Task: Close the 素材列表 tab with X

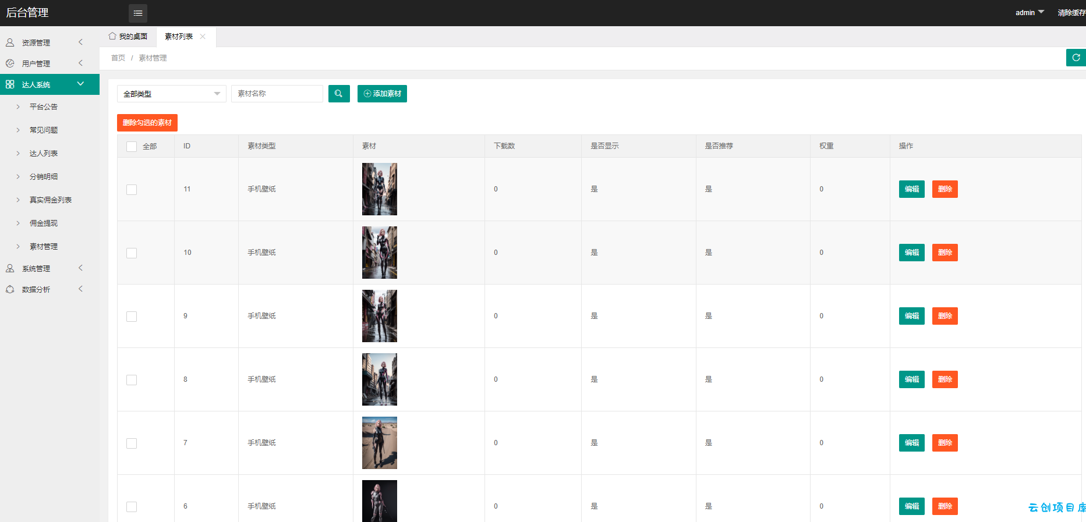Action: [x=203, y=36]
